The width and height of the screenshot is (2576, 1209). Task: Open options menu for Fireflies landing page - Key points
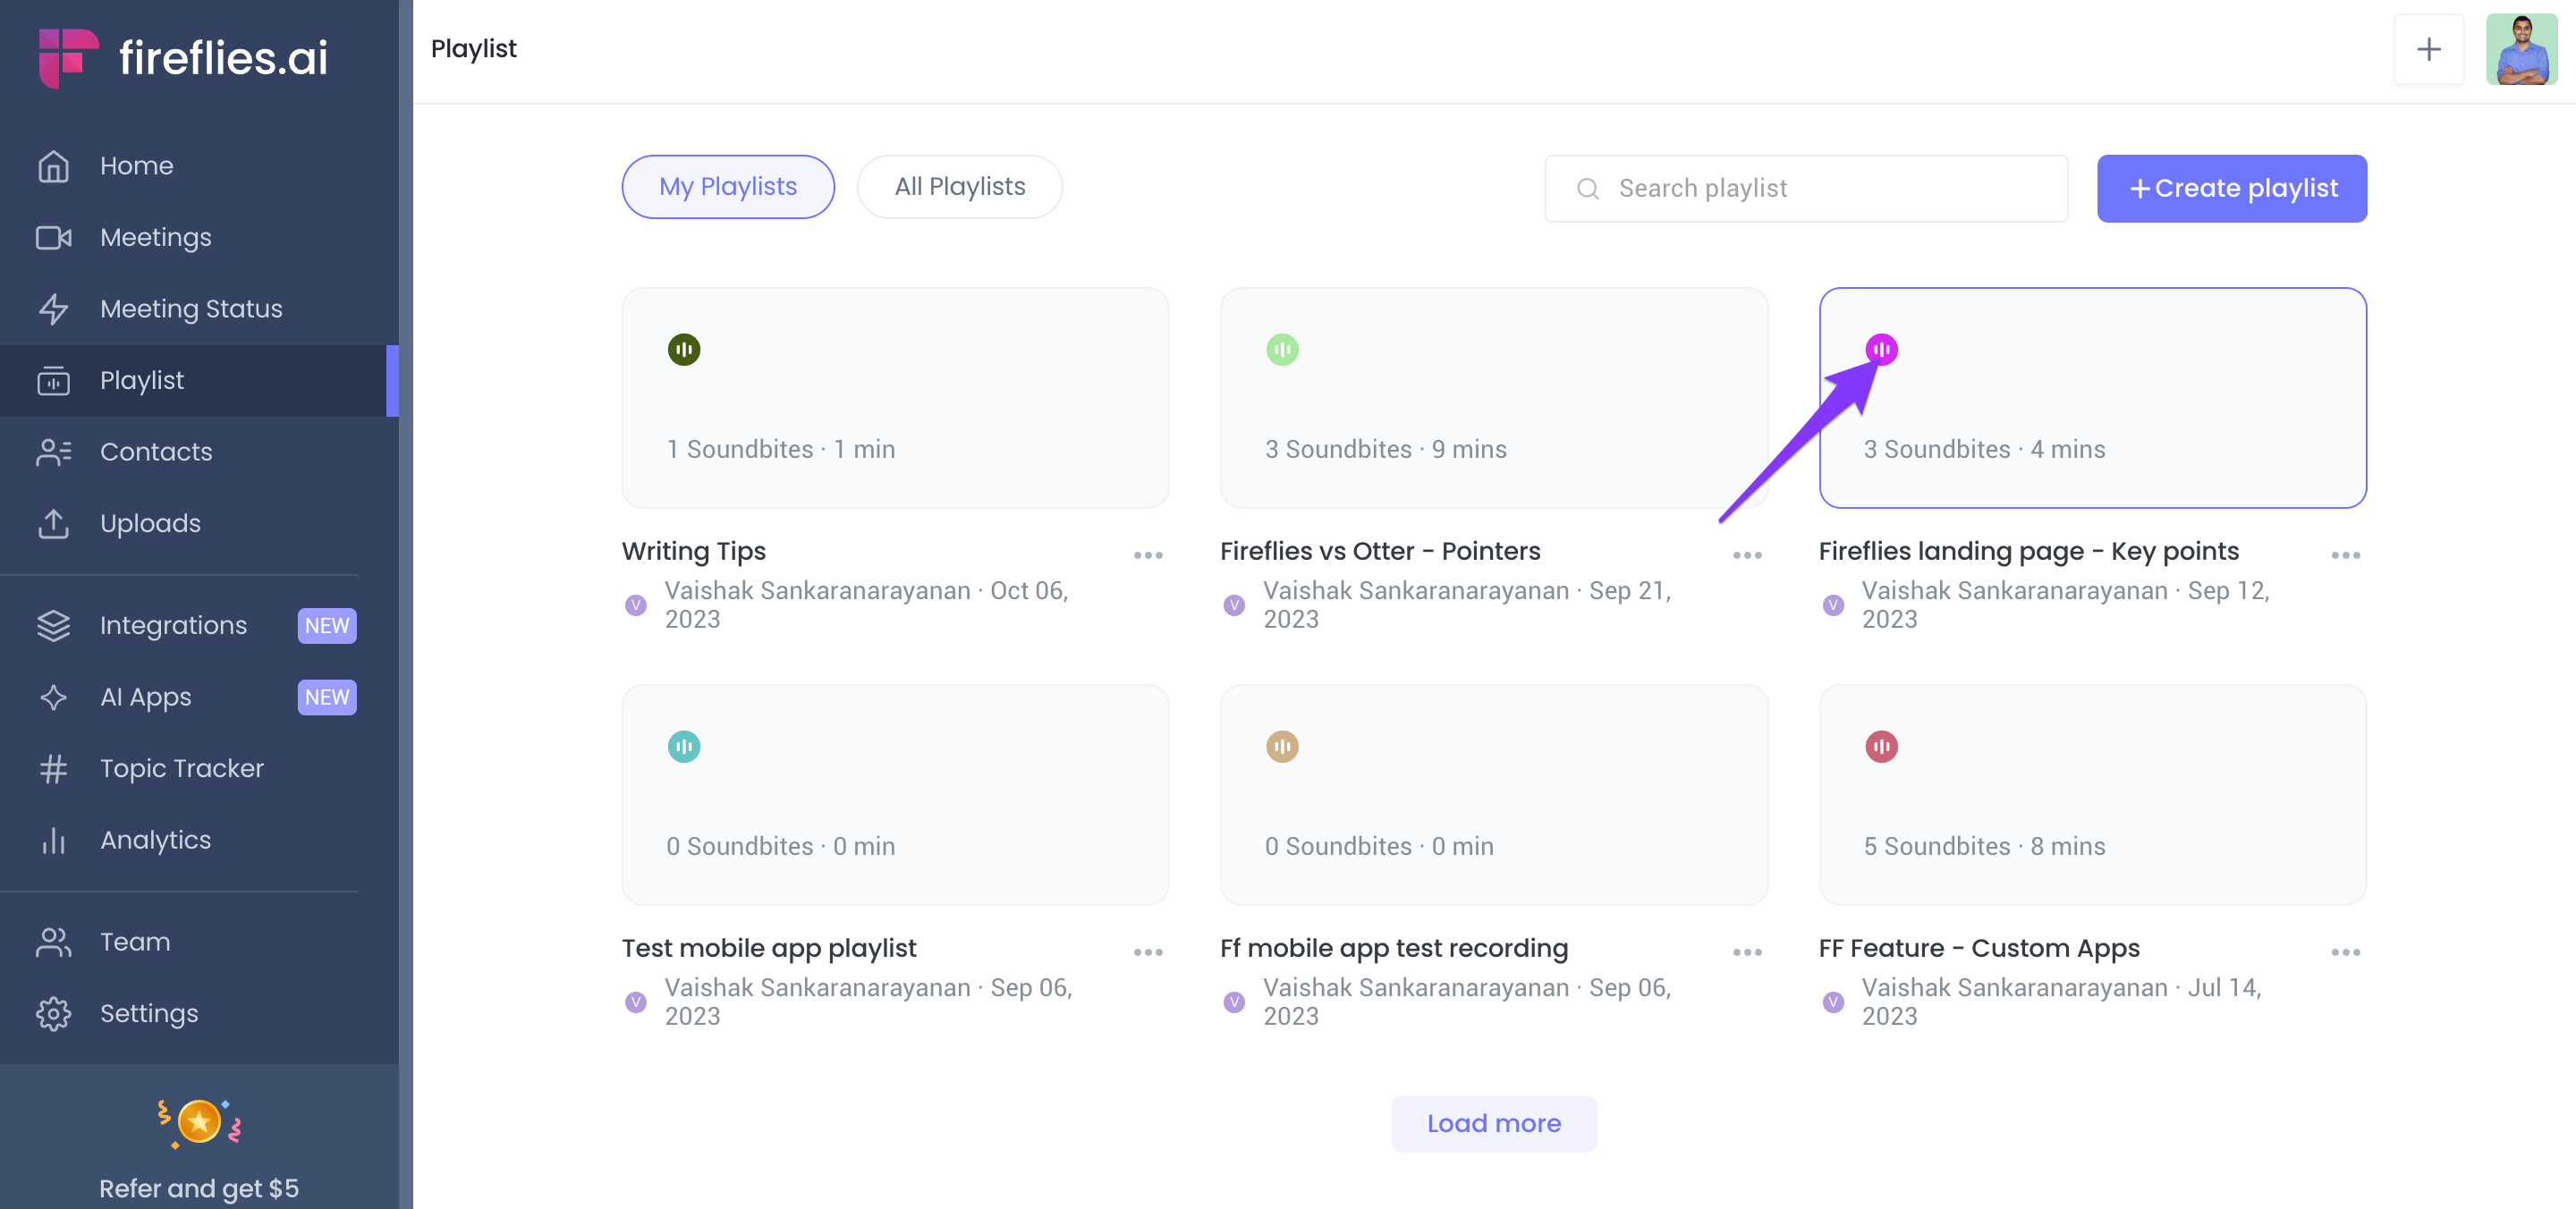point(2345,555)
